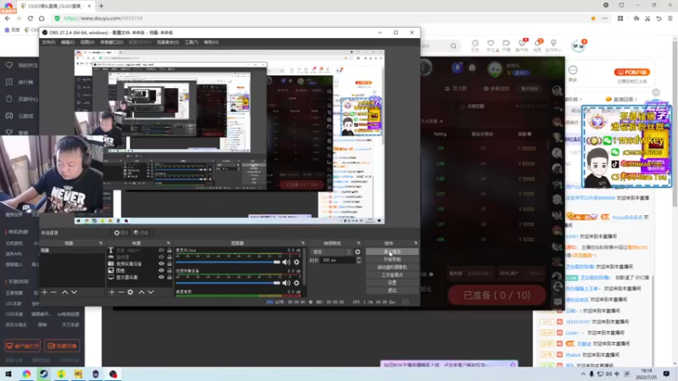Move source up in OBS sources panel
The image size is (678, 381).
(x=142, y=292)
